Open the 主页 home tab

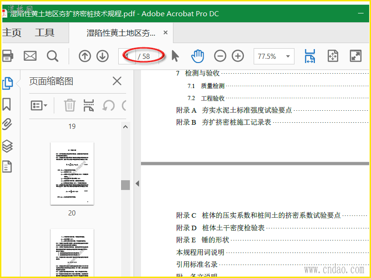click(x=12, y=32)
